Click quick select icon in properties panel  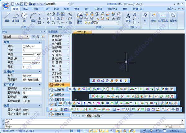pos(42,37)
